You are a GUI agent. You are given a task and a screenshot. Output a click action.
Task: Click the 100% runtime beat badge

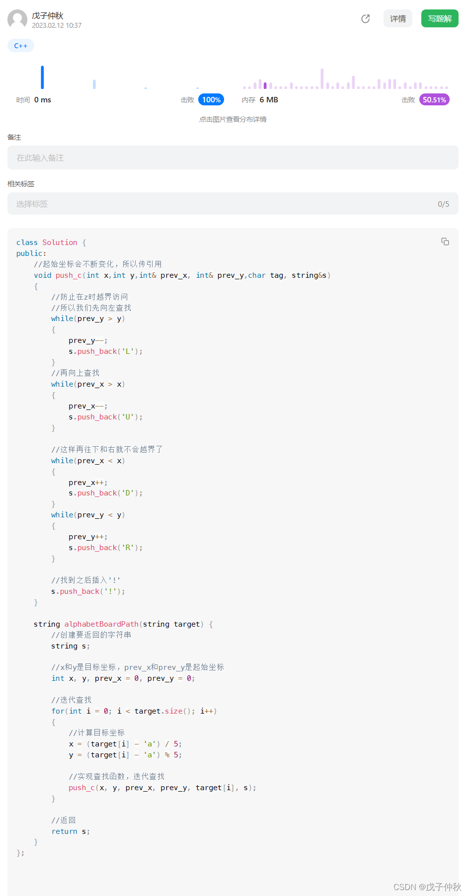211,100
